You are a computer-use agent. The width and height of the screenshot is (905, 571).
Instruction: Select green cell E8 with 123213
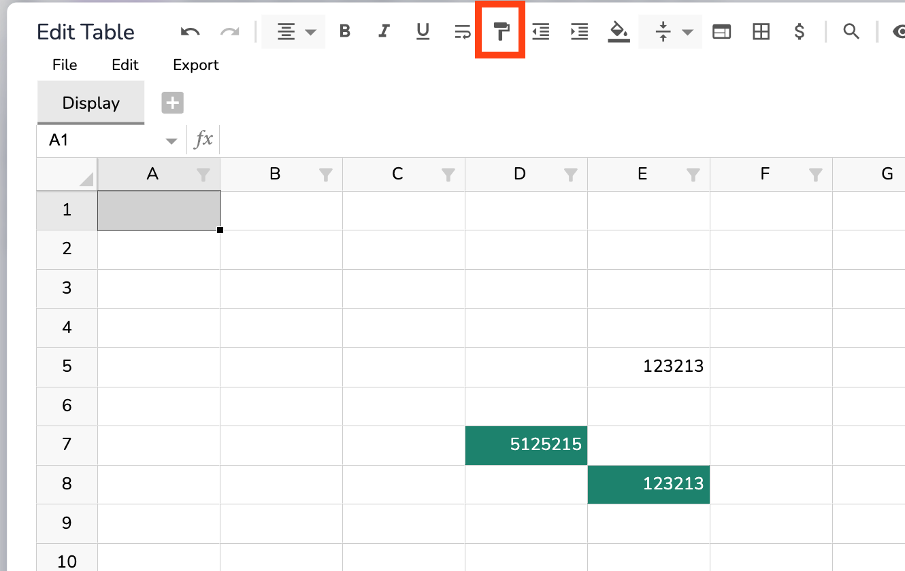[648, 485]
